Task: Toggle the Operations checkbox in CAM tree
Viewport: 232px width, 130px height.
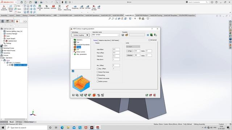Action: coord(1,58)
